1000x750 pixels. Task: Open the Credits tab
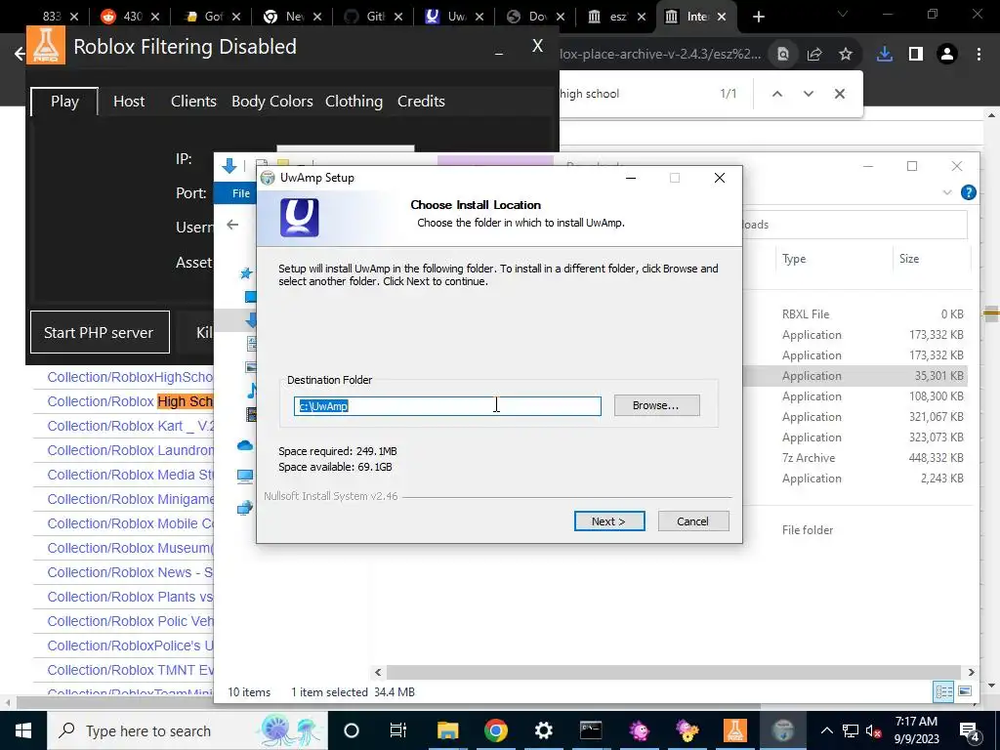coord(421,102)
